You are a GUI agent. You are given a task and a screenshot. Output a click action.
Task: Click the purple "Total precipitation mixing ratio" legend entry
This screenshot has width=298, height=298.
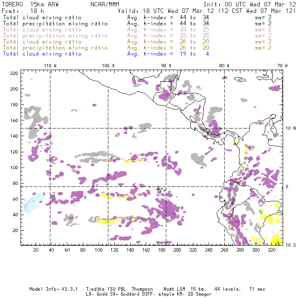55,36
